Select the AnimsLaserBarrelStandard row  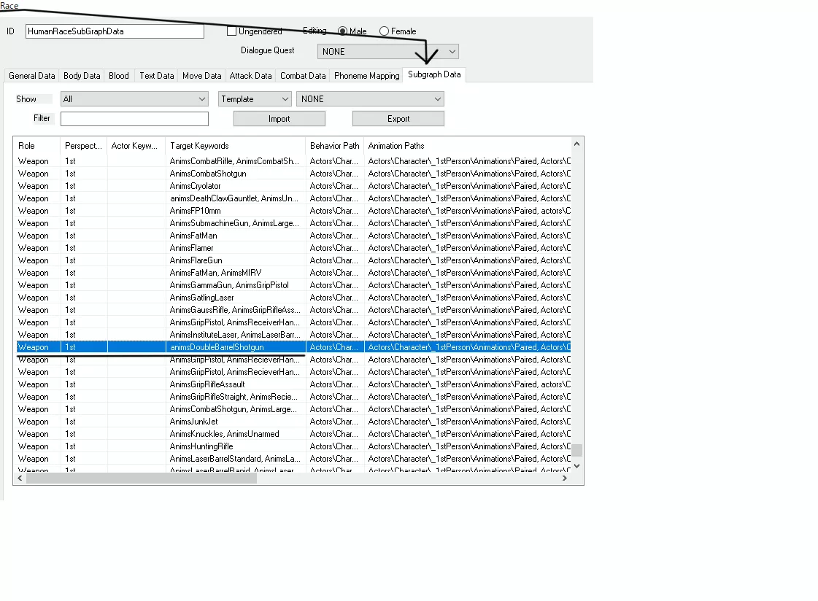click(294, 460)
